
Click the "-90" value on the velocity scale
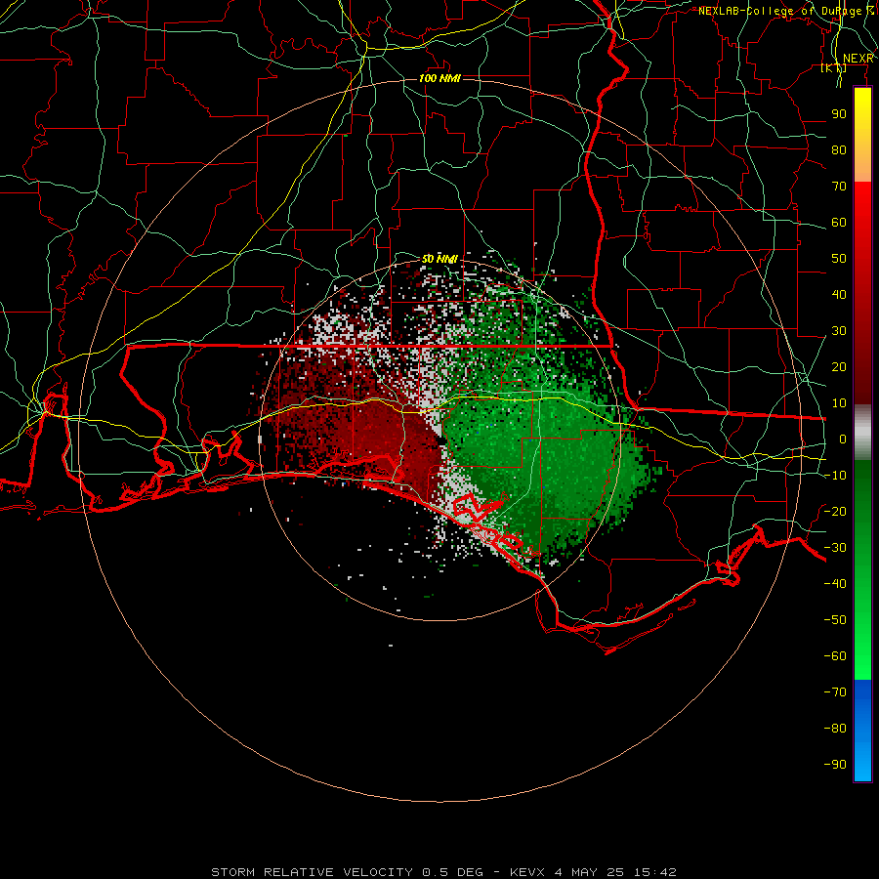click(x=835, y=764)
